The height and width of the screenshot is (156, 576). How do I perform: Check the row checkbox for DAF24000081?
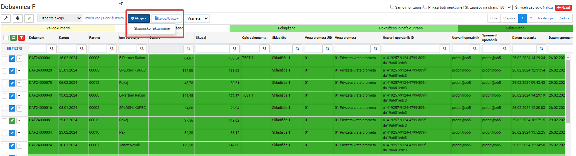pyautogui.click(x=4, y=121)
